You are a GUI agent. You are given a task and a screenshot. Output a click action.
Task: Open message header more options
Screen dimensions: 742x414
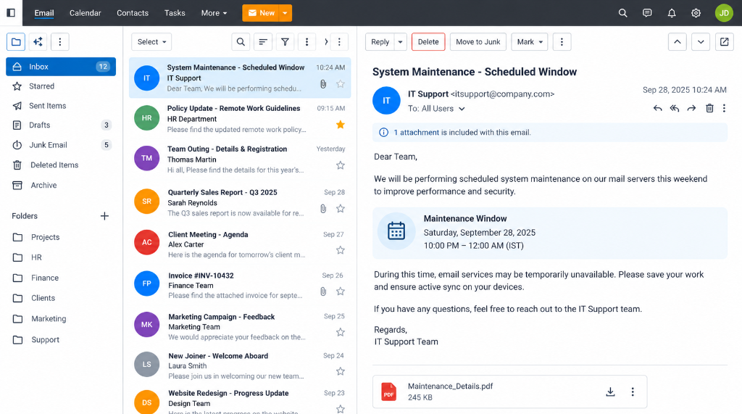coord(724,109)
